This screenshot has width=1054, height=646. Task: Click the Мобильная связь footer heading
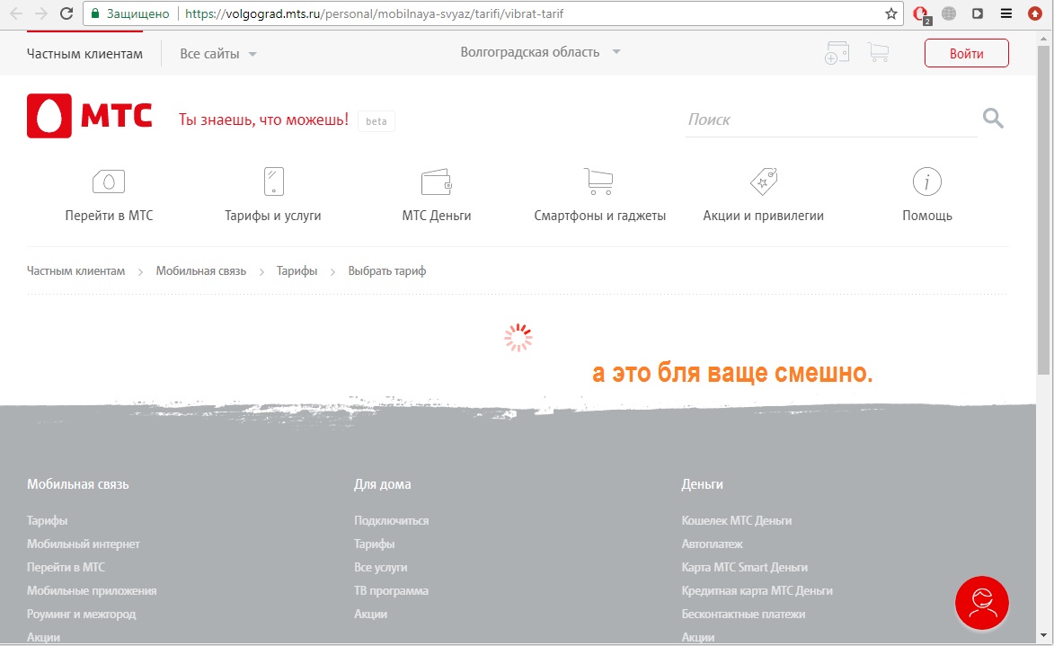(x=78, y=484)
